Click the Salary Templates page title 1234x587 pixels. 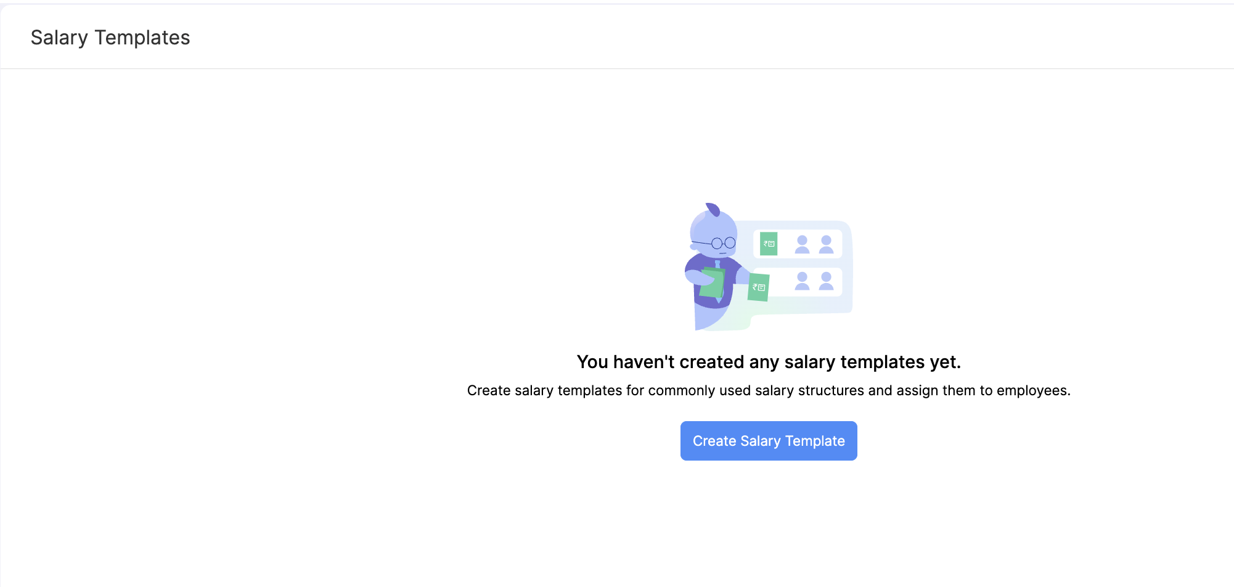(110, 38)
